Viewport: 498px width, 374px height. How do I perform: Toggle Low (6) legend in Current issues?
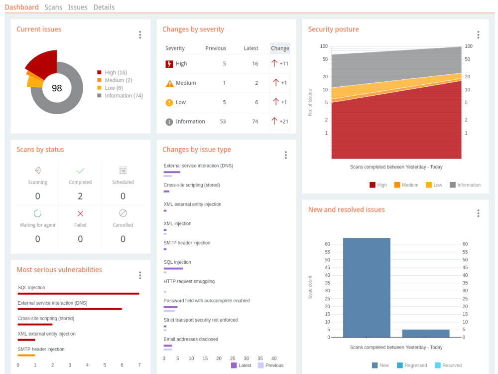point(110,88)
